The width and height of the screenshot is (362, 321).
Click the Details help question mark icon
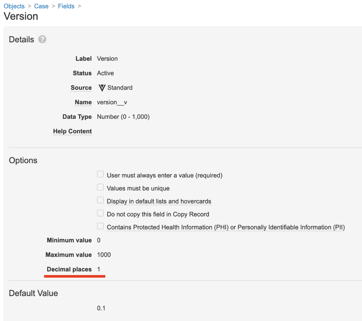pos(42,39)
